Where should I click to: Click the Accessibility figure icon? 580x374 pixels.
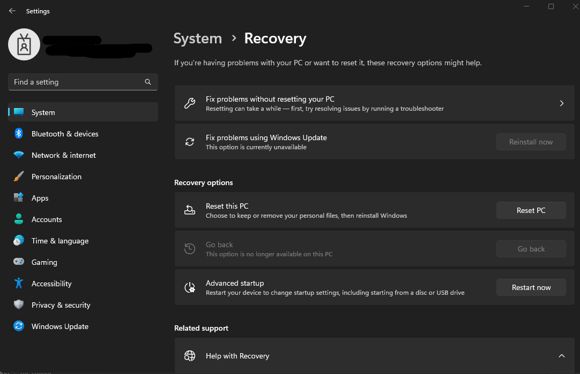point(19,283)
